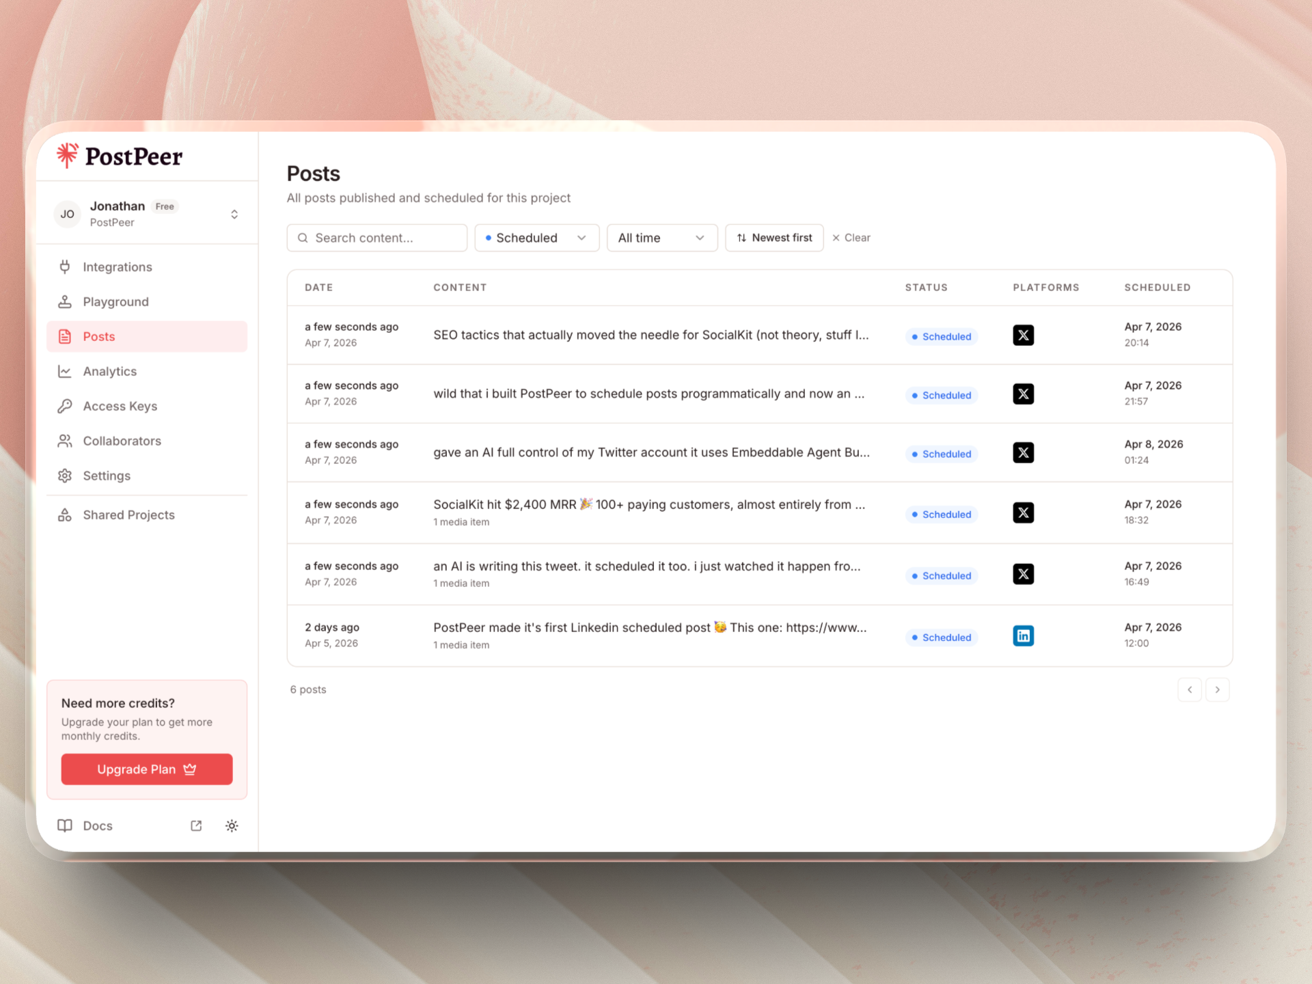
Task: Click the LinkedIn icon on the last post
Action: (1023, 635)
